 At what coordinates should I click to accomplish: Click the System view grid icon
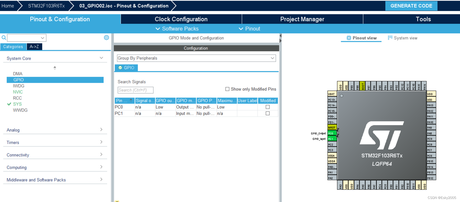(x=390, y=38)
